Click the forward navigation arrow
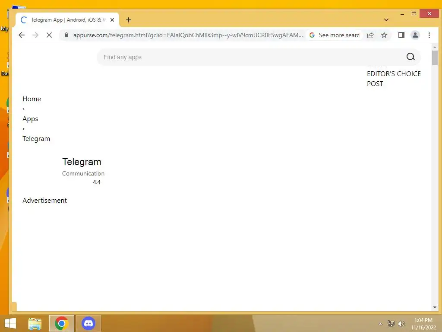 [x=35, y=35]
